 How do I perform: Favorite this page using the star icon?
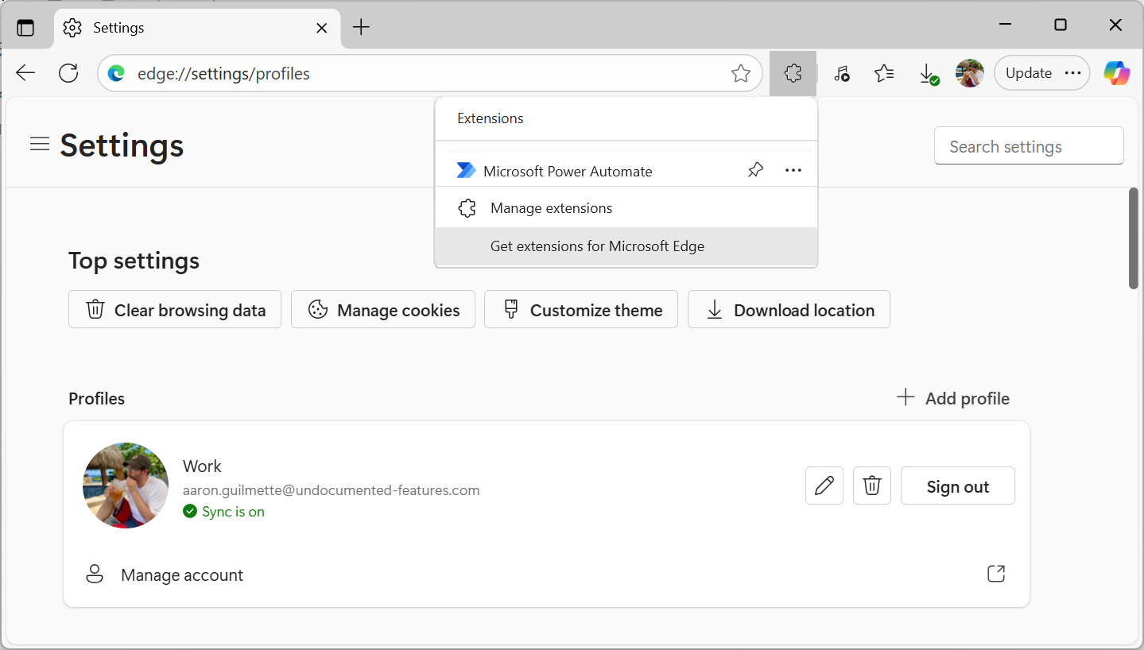(x=740, y=72)
